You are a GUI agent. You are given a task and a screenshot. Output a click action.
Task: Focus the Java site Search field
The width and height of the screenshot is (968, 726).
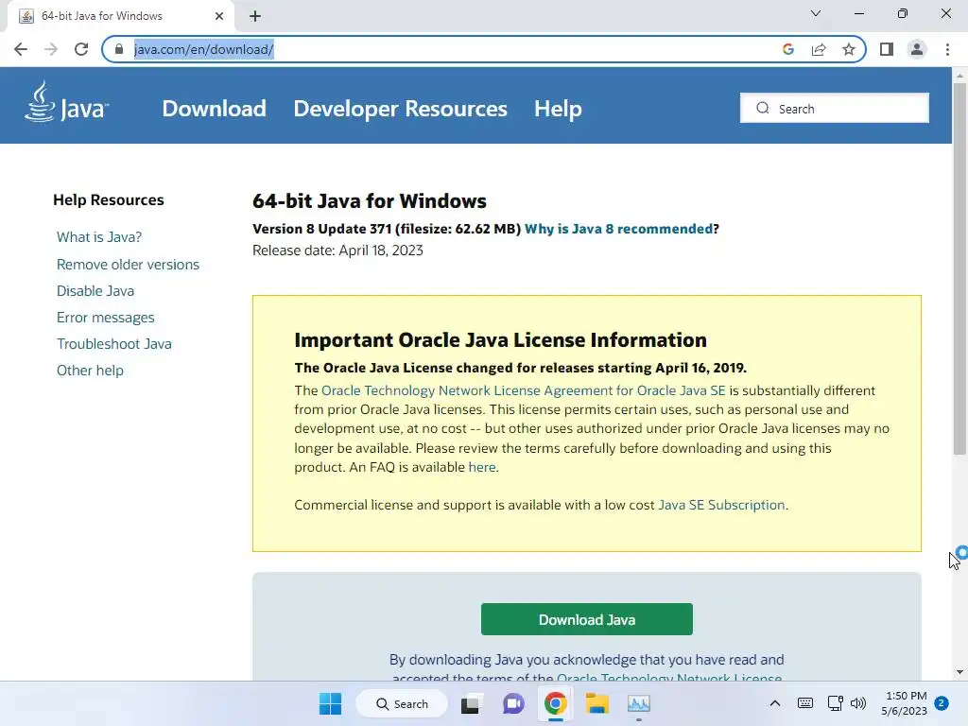pos(834,108)
